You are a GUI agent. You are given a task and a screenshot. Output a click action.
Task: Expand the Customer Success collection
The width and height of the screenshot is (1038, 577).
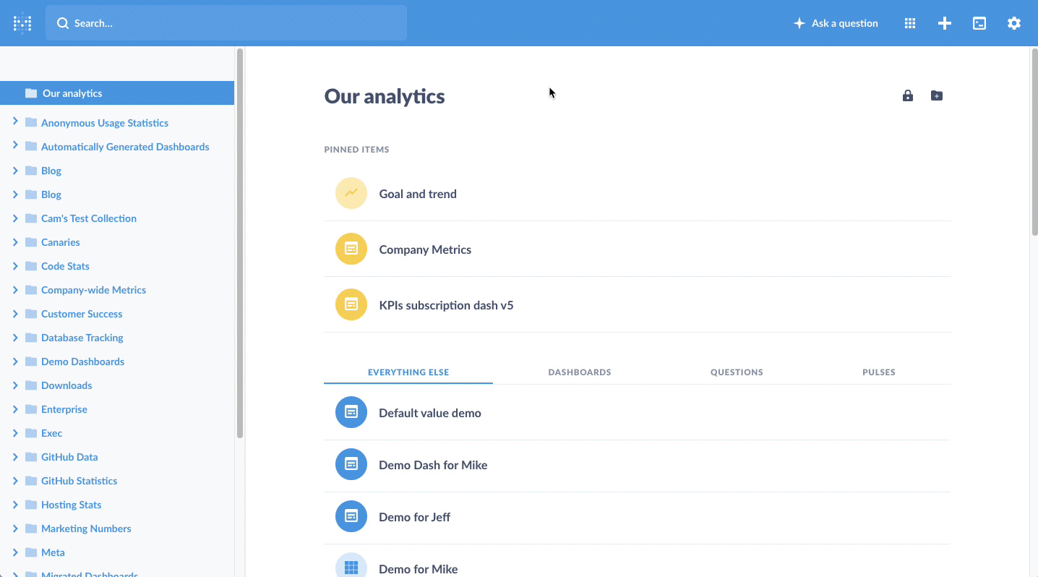point(16,313)
